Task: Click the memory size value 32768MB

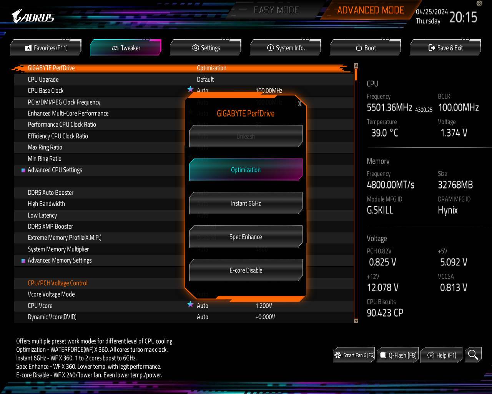Action: 455,185
